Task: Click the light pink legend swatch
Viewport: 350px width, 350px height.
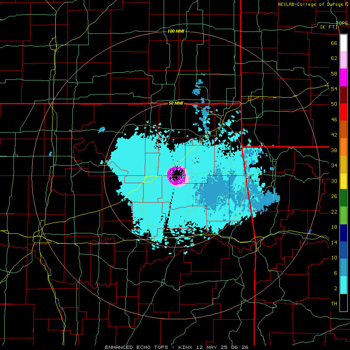Action: (343, 60)
